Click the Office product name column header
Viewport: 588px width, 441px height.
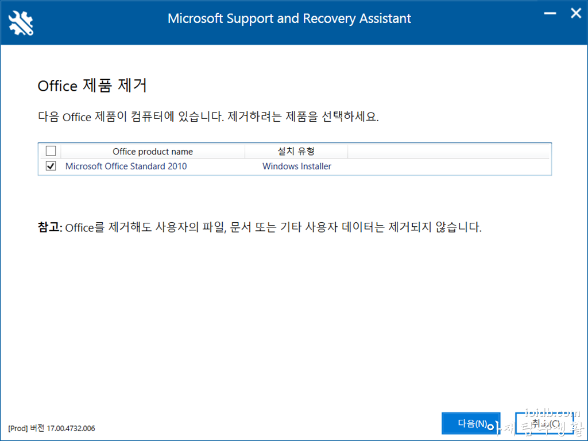pos(153,152)
